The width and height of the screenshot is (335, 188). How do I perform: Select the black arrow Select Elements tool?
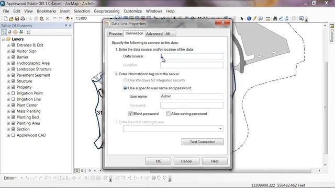(x=242, y=19)
